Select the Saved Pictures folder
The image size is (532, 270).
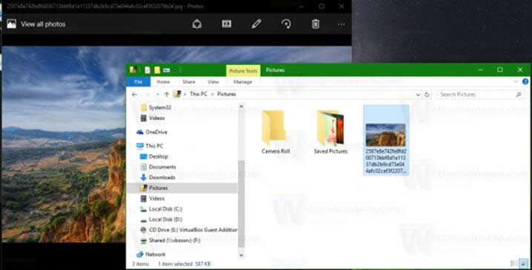coord(330,132)
